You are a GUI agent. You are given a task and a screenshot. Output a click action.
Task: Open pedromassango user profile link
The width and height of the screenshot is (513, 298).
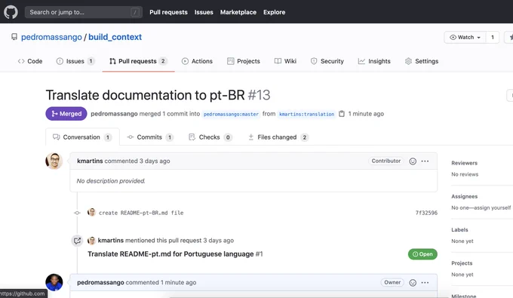51,37
